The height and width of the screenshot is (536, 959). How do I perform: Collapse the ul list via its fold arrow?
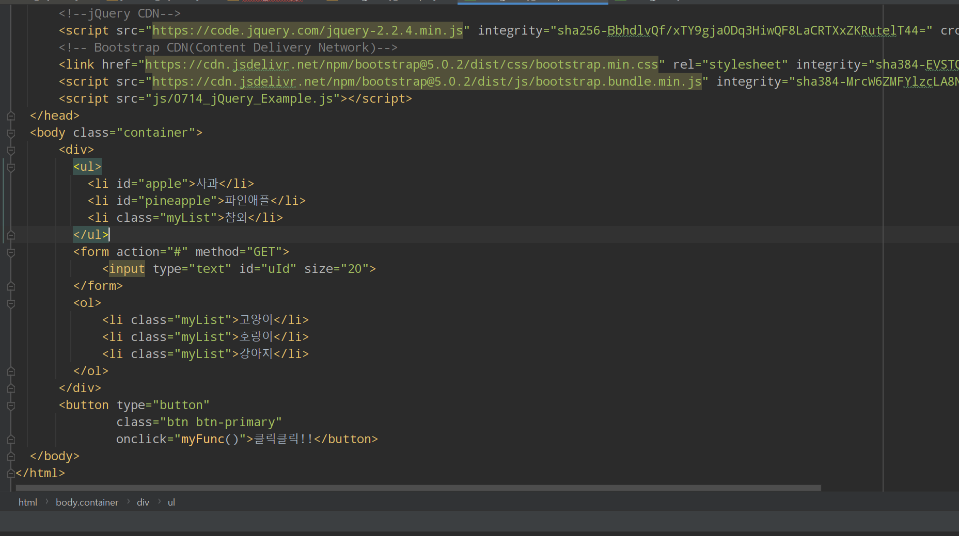pos(11,167)
